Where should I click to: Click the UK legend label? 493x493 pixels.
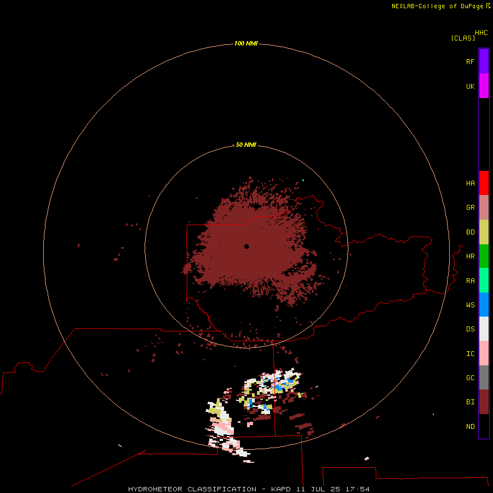(x=471, y=86)
